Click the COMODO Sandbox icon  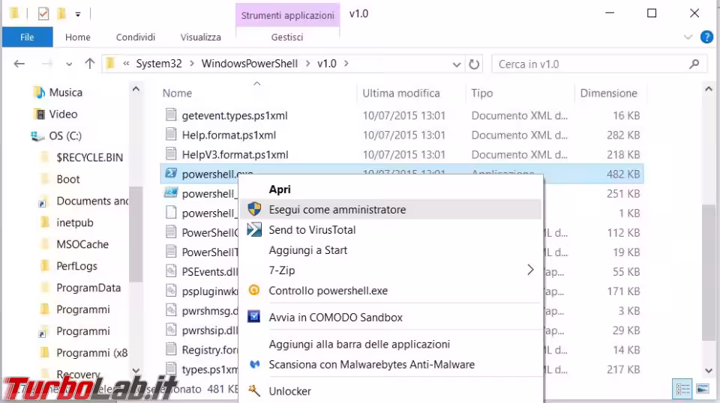254,316
